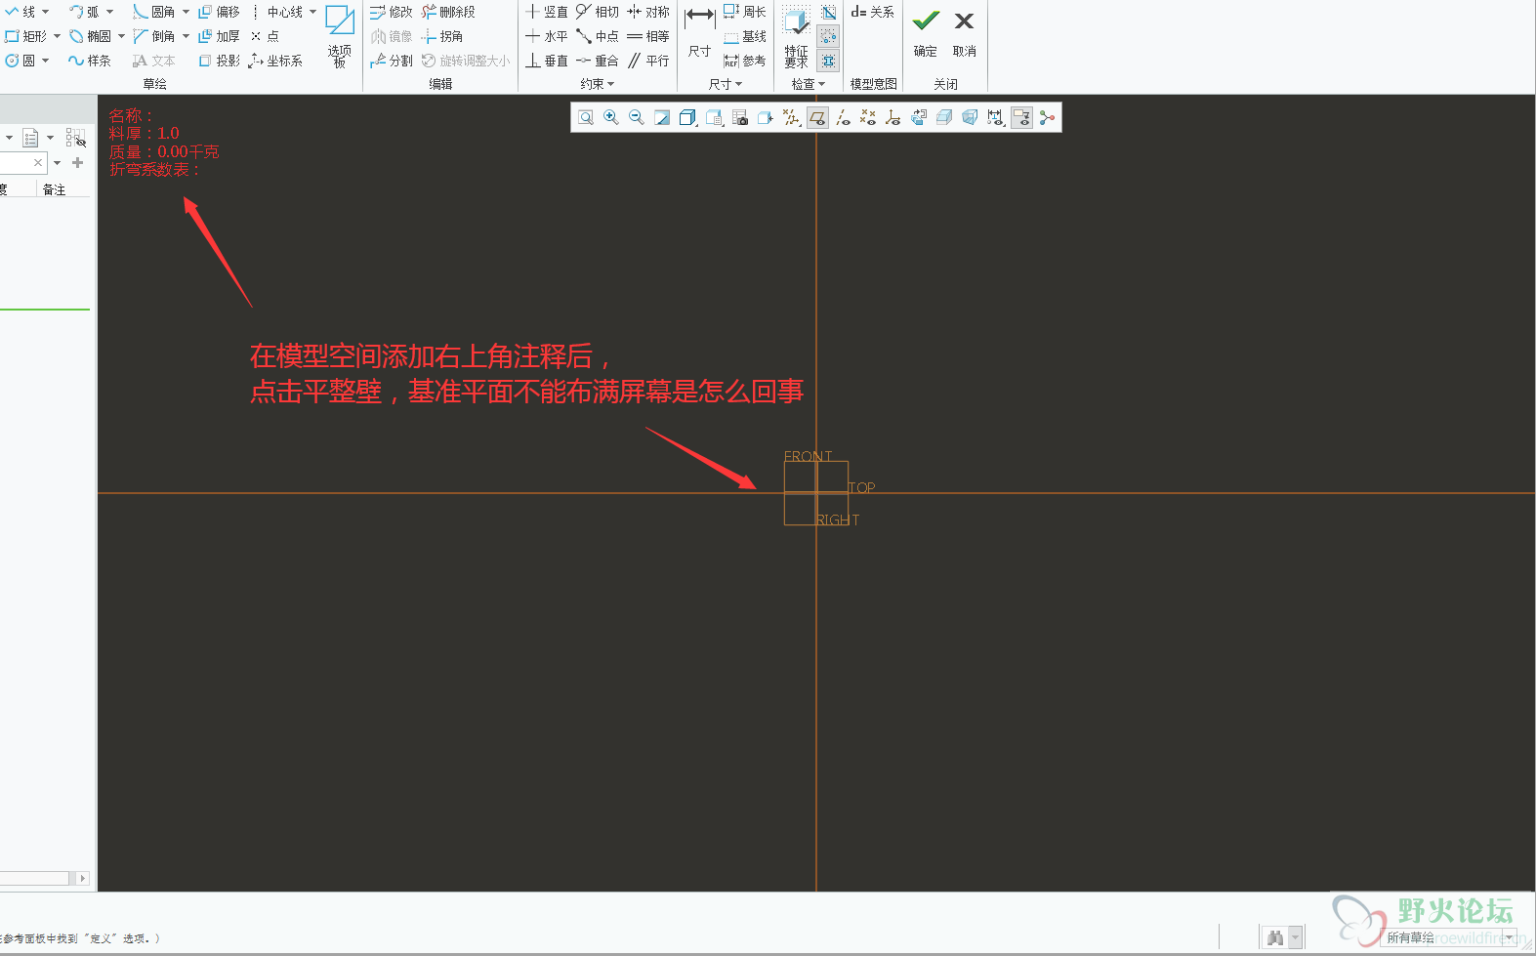Select the Coordinate System (坐标系) tool
Image resolution: width=1536 pixels, height=956 pixels.
pos(275,61)
